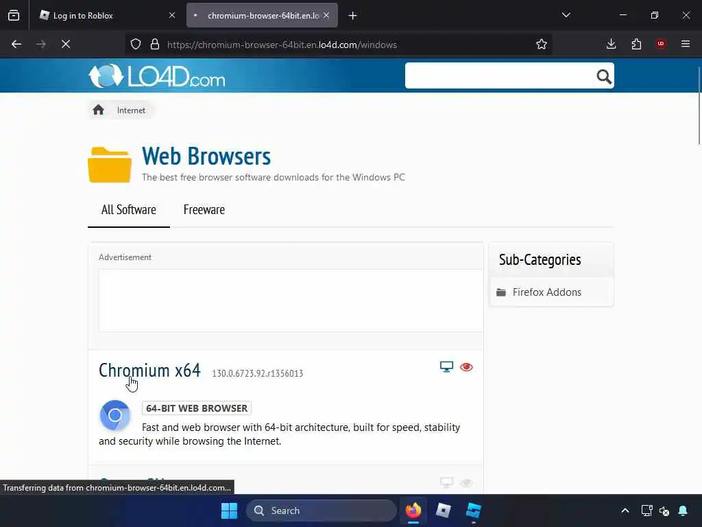Image resolution: width=702 pixels, height=527 pixels.
Task: Close the chromium-browser-64bit tab
Action: coord(326,15)
